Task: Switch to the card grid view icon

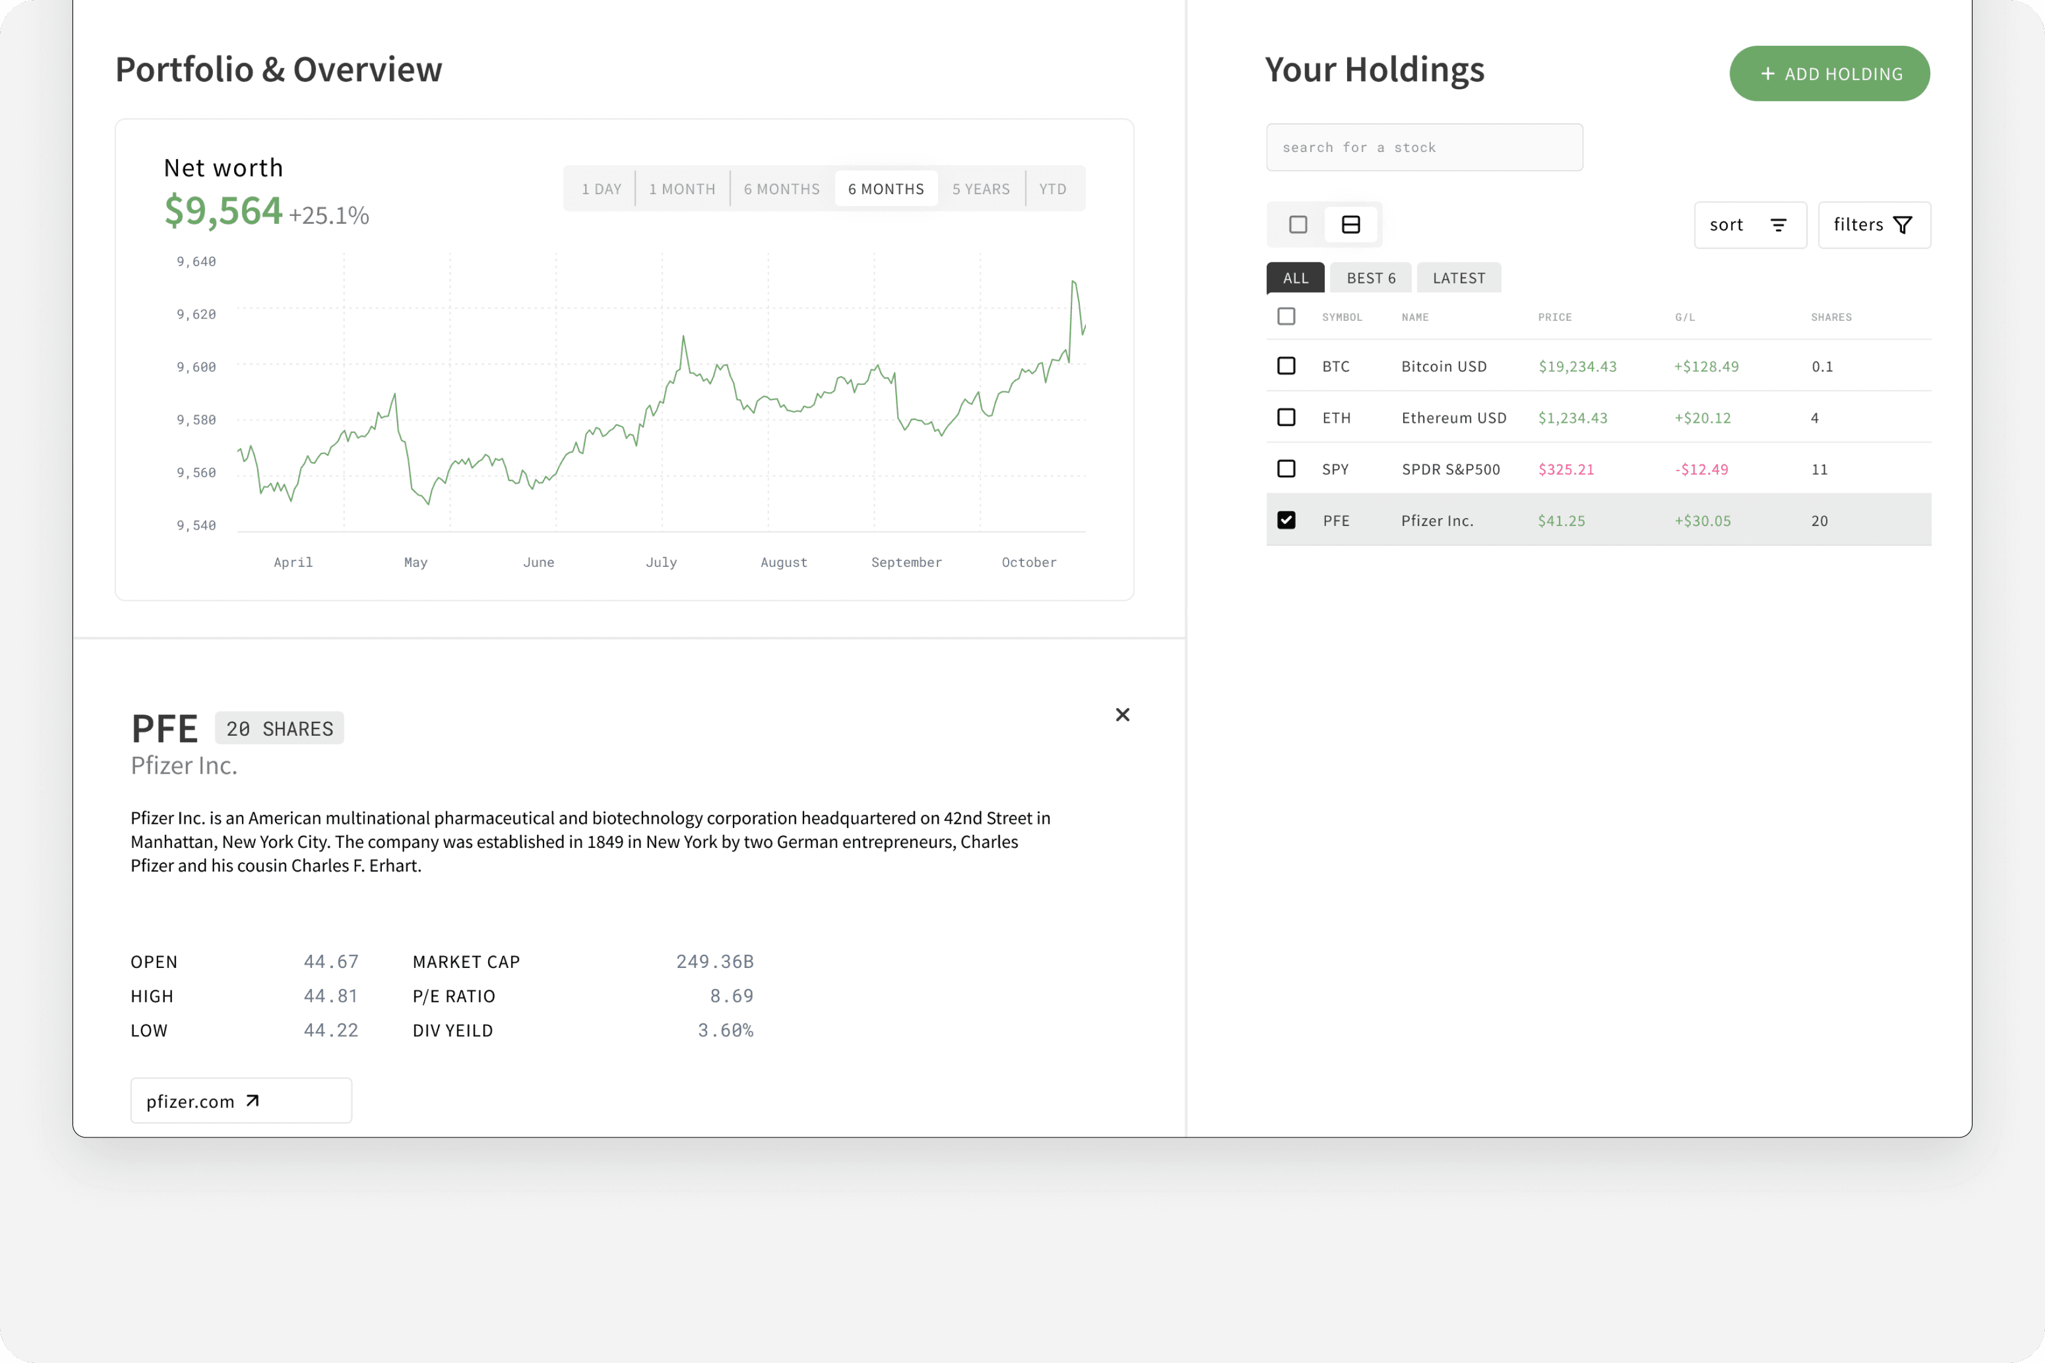Action: [x=1298, y=225]
